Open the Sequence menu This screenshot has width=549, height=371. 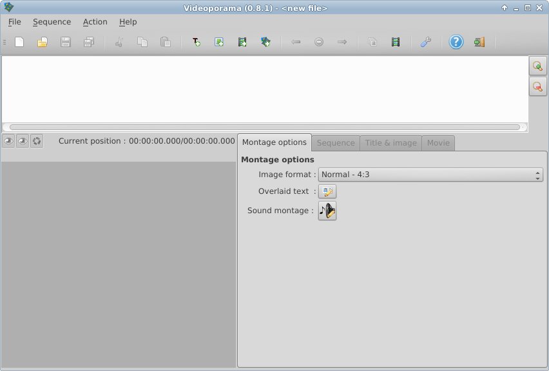(x=52, y=22)
